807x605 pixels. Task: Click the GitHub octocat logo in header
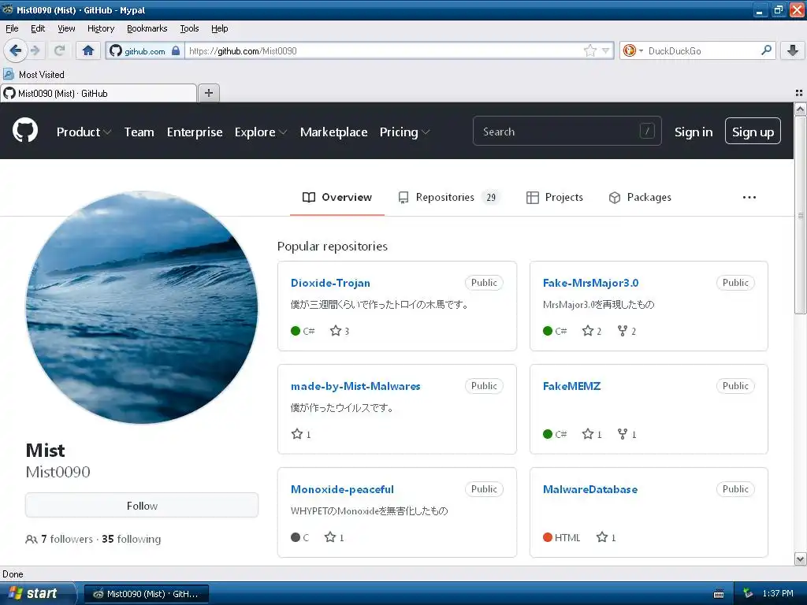pyautogui.click(x=25, y=131)
